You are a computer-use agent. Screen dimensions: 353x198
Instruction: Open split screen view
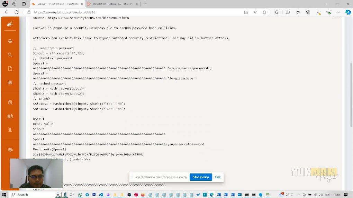point(288,12)
